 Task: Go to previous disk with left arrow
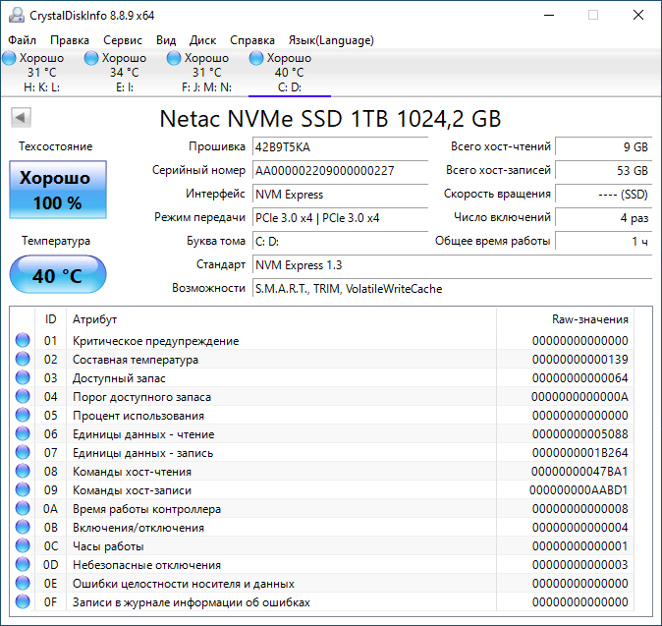(x=21, y=117)
